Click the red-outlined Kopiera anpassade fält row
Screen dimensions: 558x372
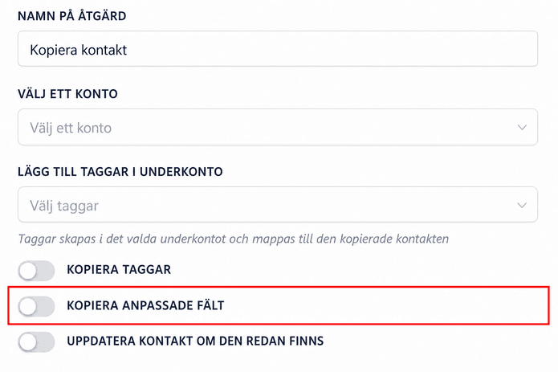[279, 305]
